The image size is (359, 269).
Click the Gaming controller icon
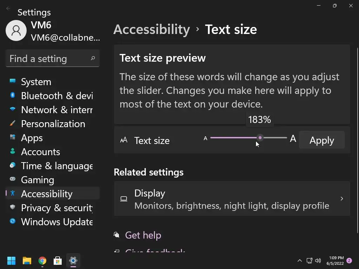point(13,179)
